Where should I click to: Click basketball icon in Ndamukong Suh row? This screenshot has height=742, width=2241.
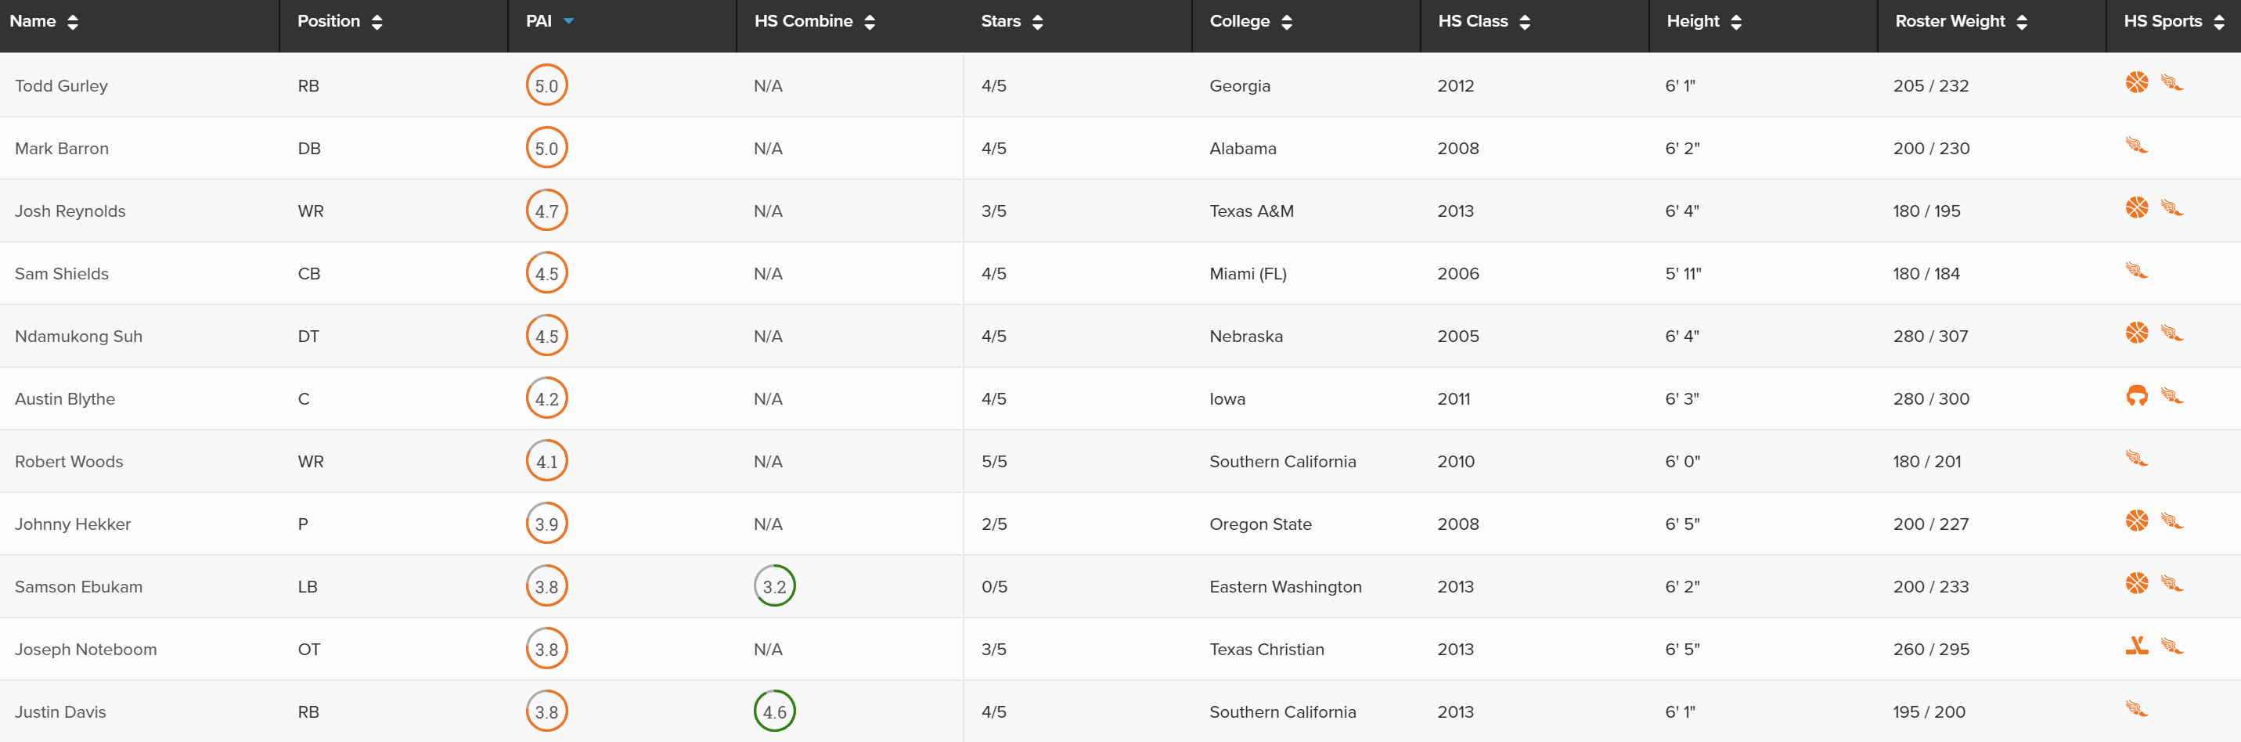pos(2137,333)
